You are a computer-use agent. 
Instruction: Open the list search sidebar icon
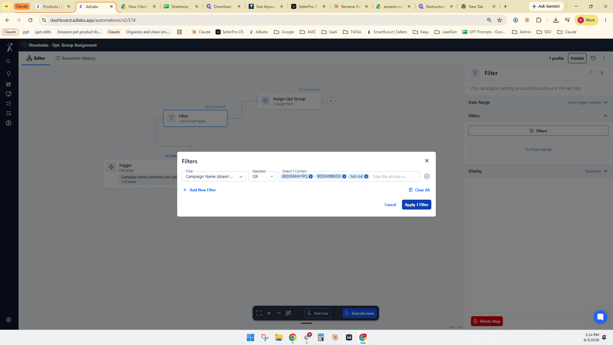9,113
